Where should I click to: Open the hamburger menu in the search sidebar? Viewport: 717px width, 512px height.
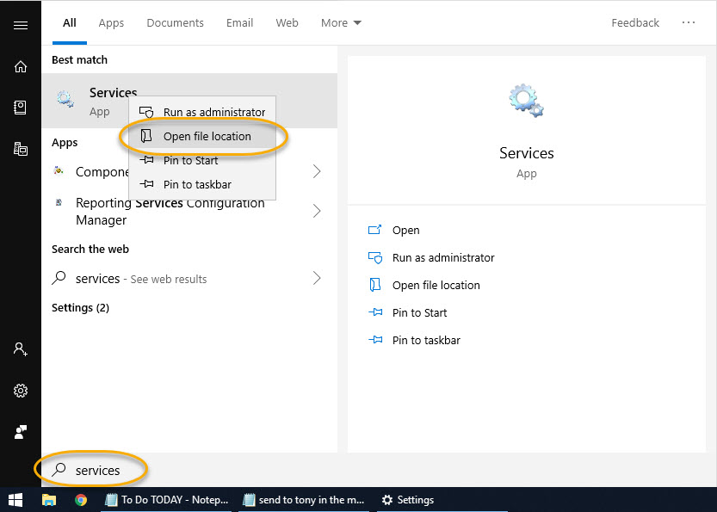pos(21,25)
